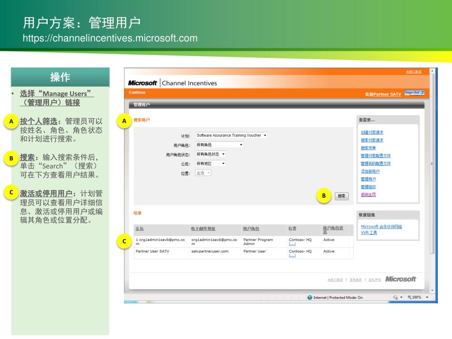
Task: Click the middle footer link 使用条款
Action: tap(356, 280)
